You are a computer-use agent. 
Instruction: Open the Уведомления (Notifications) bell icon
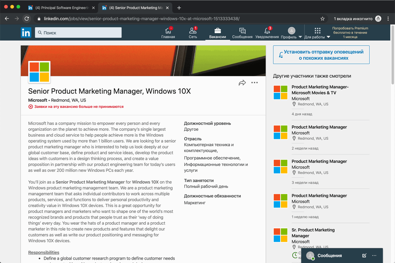[x=266, y=32]
